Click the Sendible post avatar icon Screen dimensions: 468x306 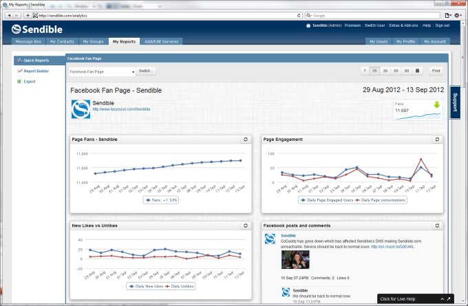click(270, 239)
